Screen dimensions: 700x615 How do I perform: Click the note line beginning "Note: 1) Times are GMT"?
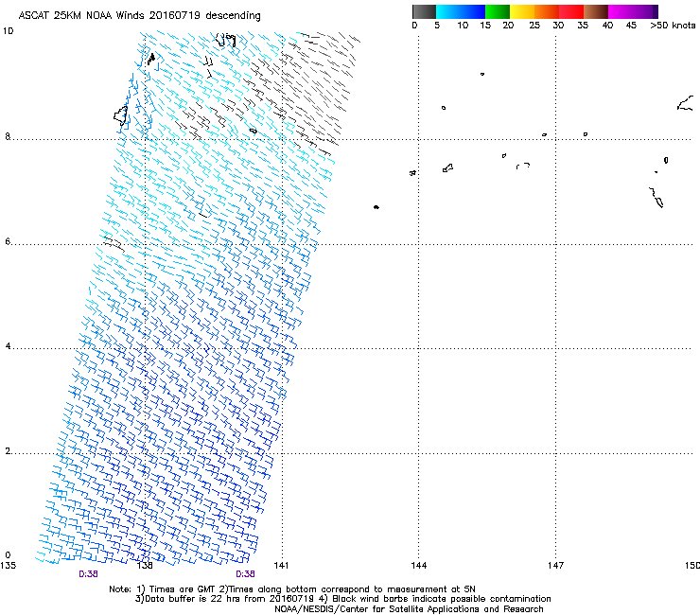point(292,589)
